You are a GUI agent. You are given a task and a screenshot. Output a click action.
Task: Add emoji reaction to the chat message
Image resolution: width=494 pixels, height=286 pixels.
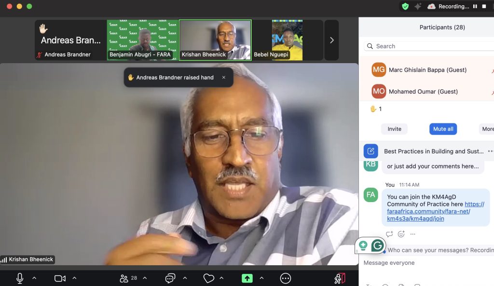[401, 234]
